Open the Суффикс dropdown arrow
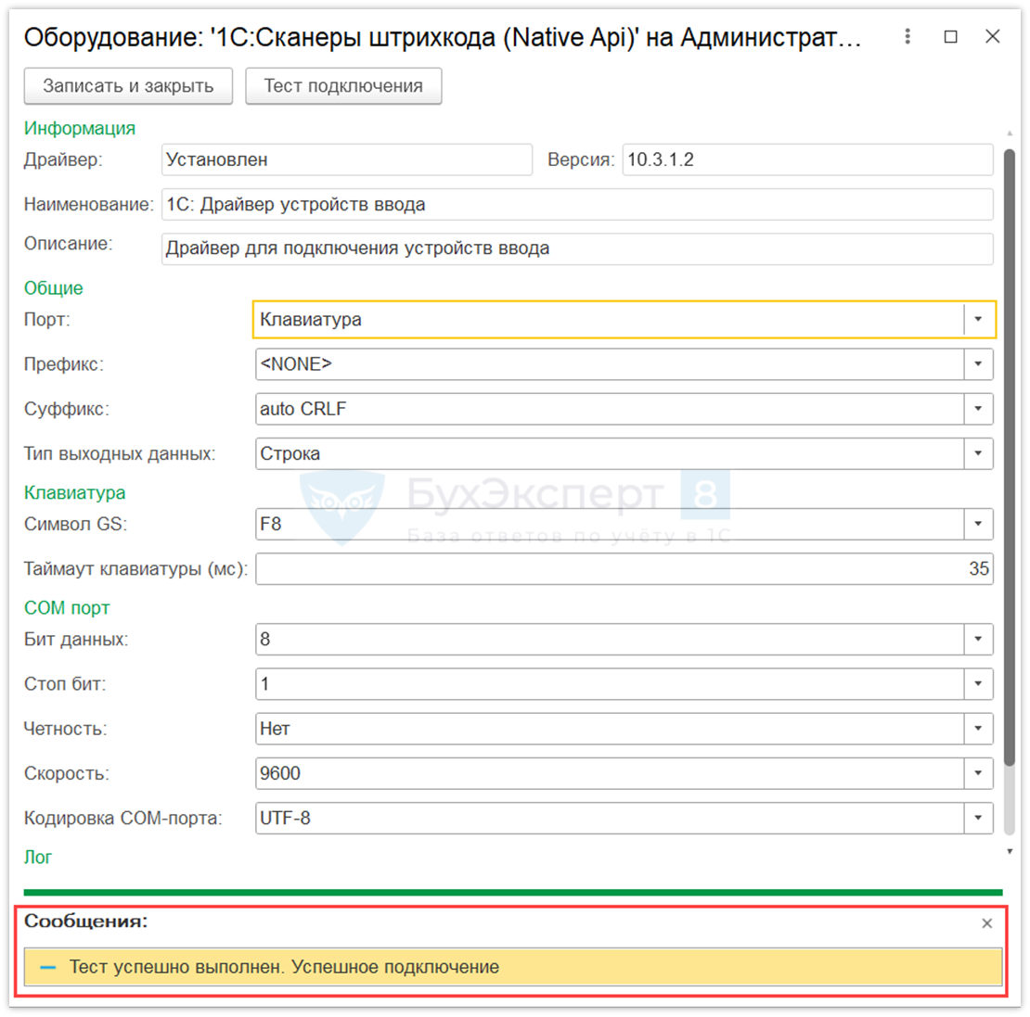The height and width of the screenshot is (1017, 1030). (978, 409)
